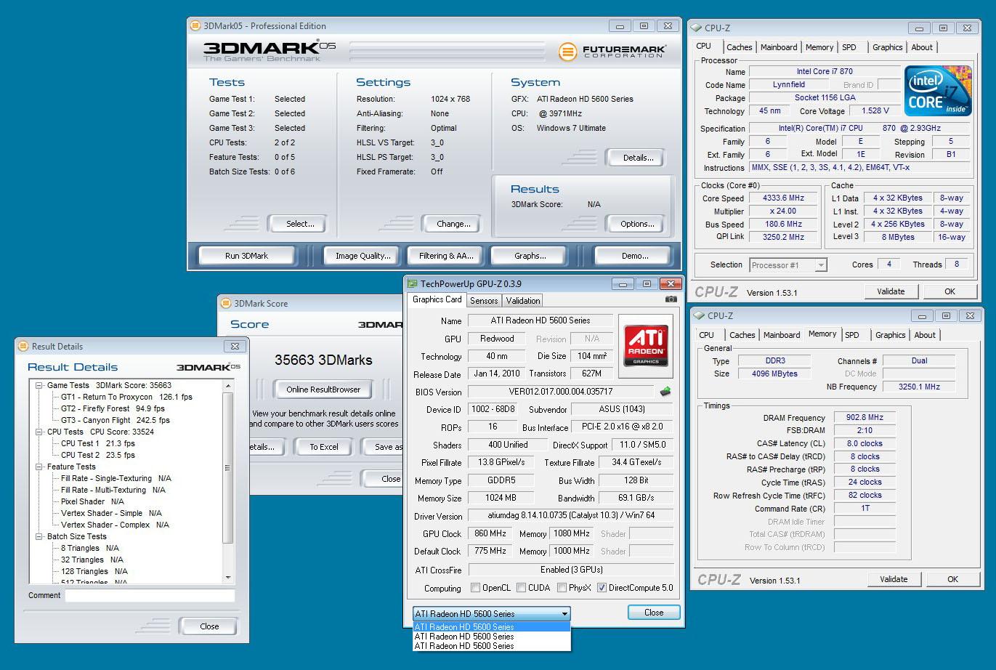Click the Comment input field

click(x=150, y=595)
